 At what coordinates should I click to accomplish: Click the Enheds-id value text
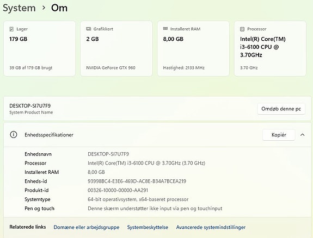point(137,181)
